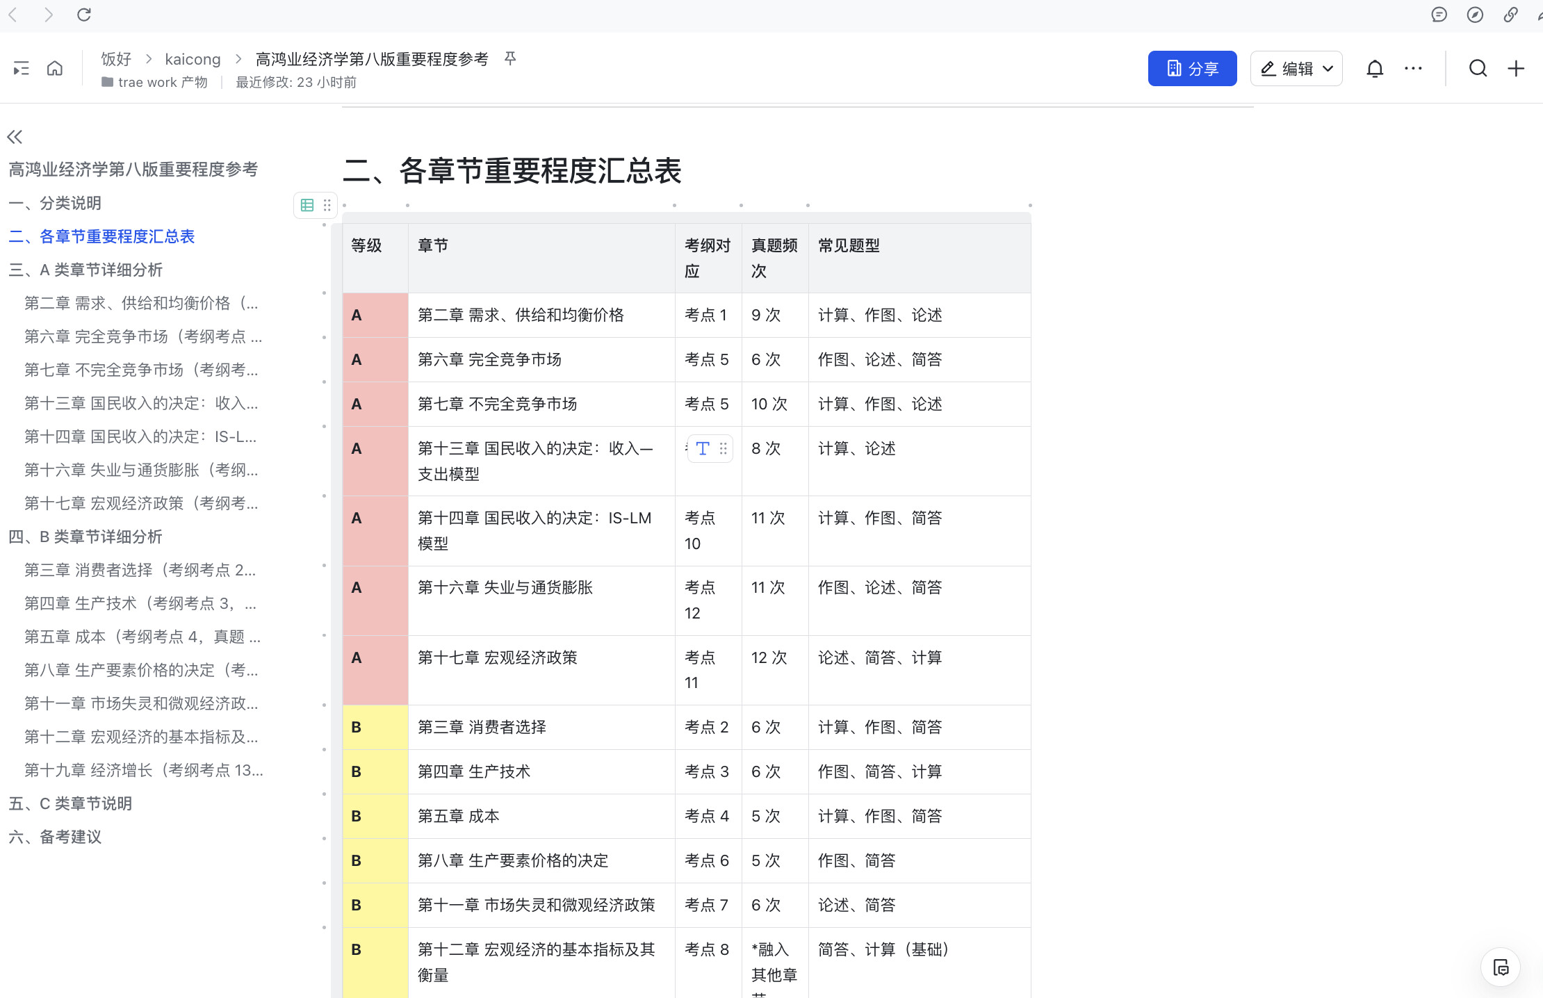Viewport: 1543px width, 998px height.
Task: Click the 常见题型 column header
Action: pos(920,258)
